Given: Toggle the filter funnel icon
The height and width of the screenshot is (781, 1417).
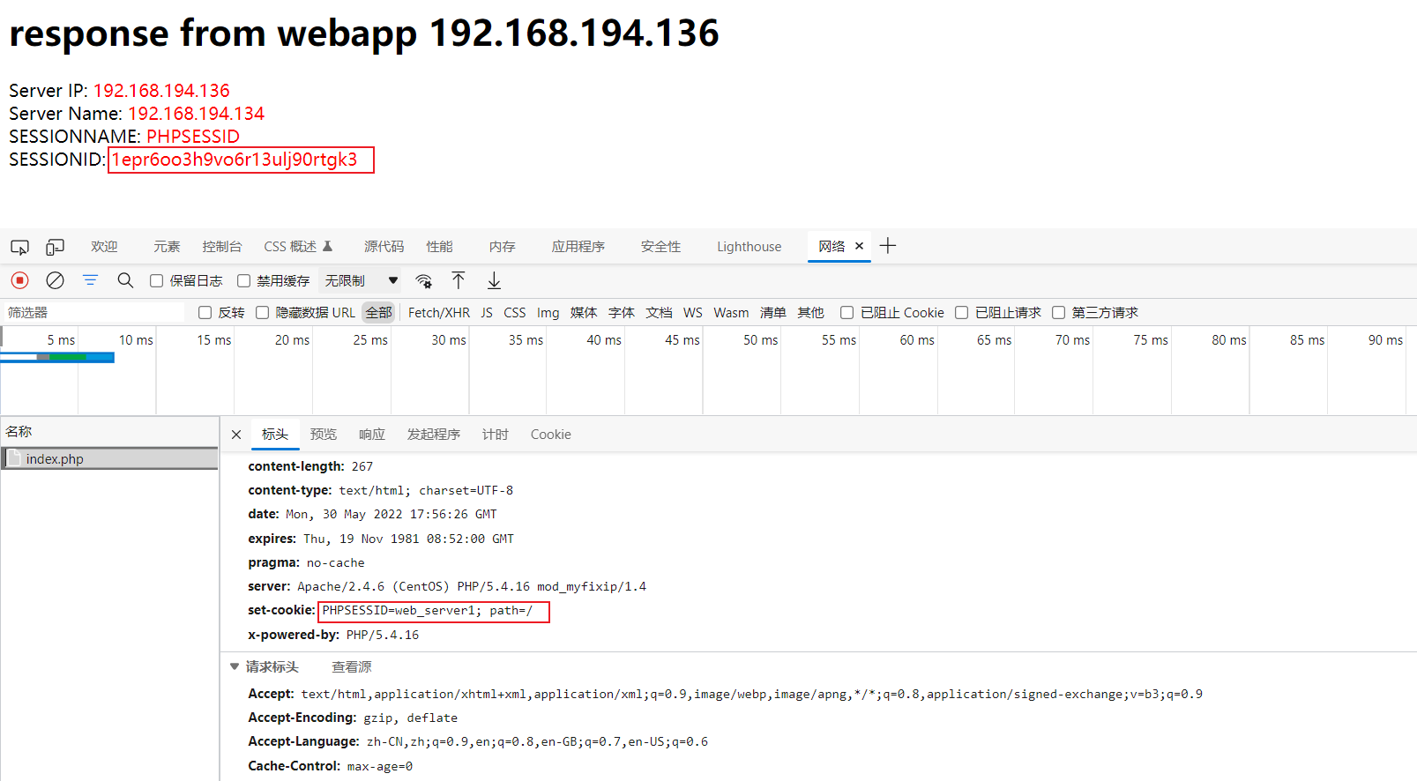Looking at the screenshot, I should [x=90, y=280].
